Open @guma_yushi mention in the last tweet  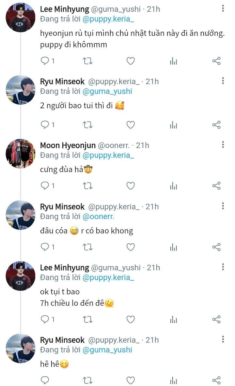point(107,350)
